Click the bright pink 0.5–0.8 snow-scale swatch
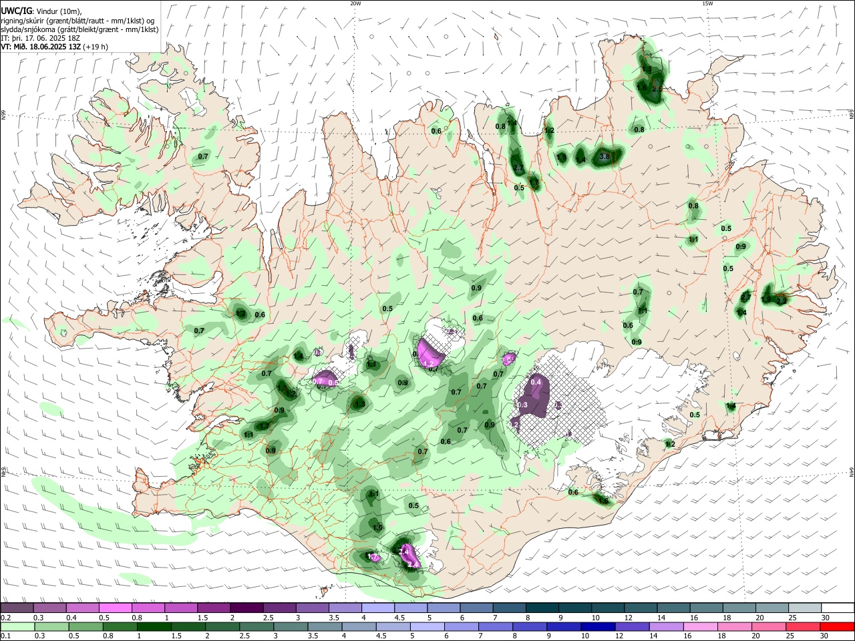Screen dimensions: 855x641 pyautogui.click(x=115, y=608)
